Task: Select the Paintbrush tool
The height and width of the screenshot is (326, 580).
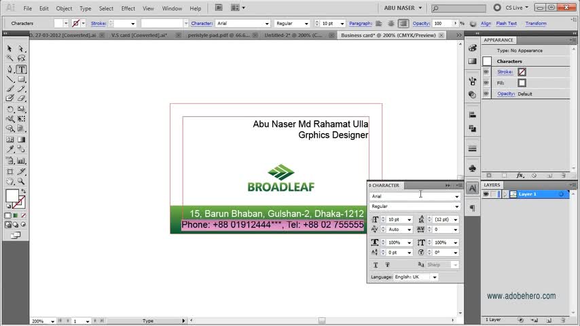Action: 10,89
